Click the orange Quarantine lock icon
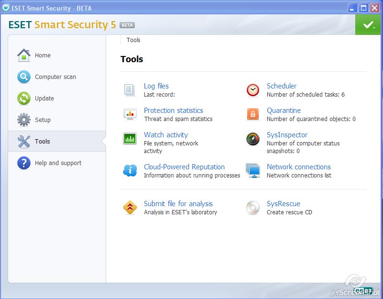 (x=253, y=114)
